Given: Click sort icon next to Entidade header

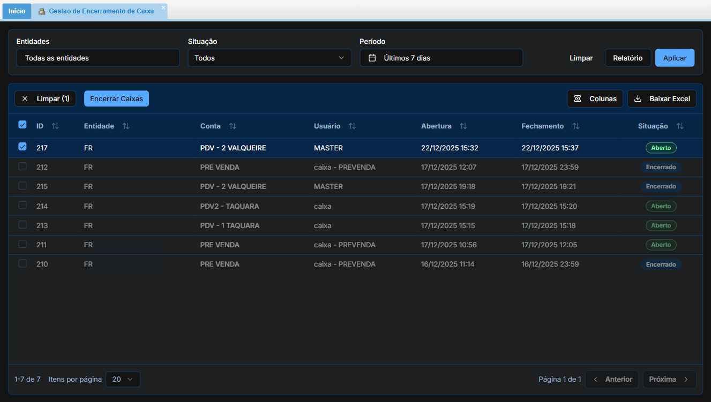Looking at the screenshot, I should coord(126,126).
